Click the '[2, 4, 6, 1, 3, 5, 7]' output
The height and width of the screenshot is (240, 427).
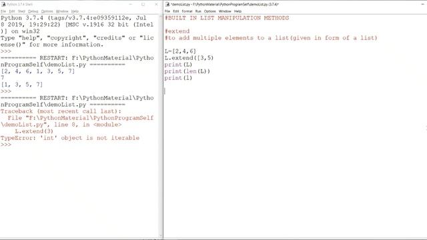tap(37, 71)
